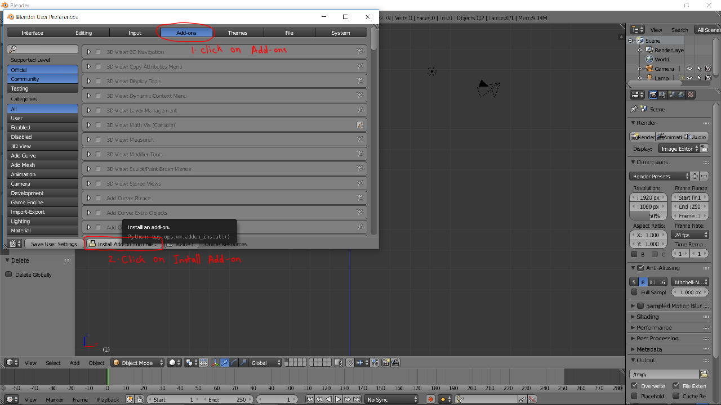
Task: Adjust the resolution percentage 50% slider
Action: tap(648, 215)
